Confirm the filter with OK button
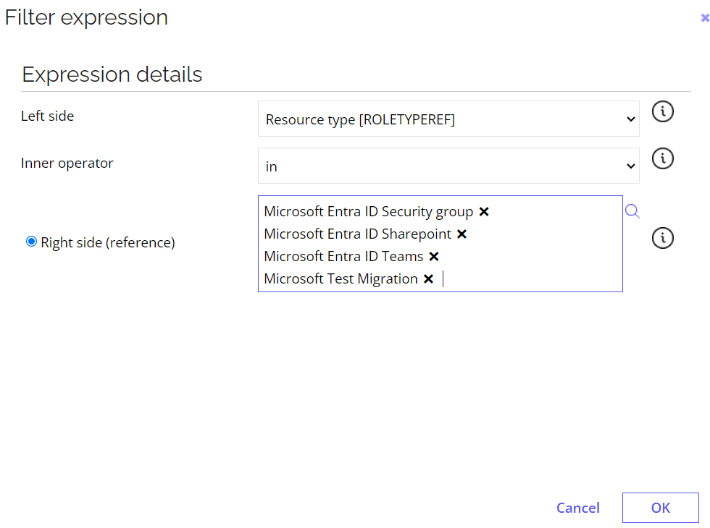This screenshot has height=528, width=710. click(660, 508)
